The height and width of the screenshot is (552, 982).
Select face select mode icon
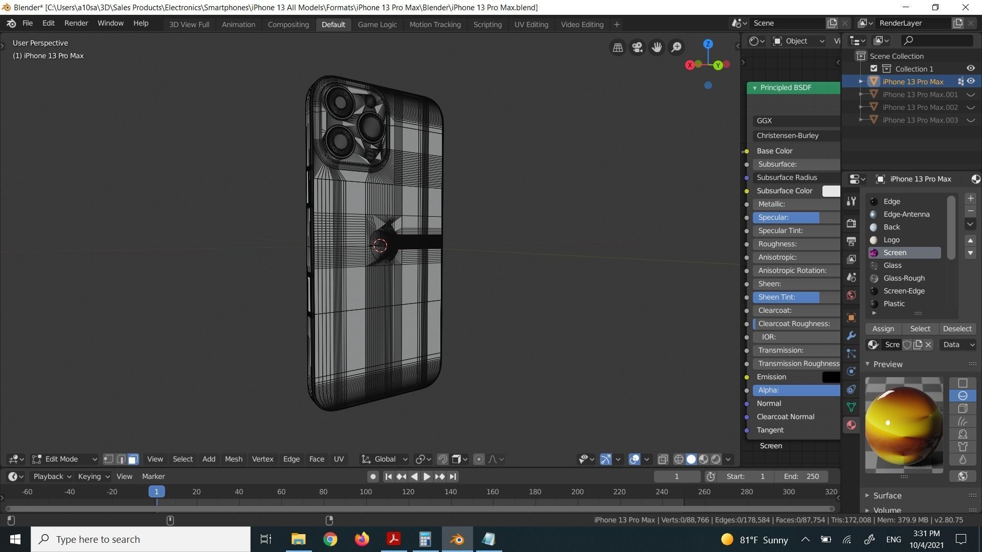[133, 459]
